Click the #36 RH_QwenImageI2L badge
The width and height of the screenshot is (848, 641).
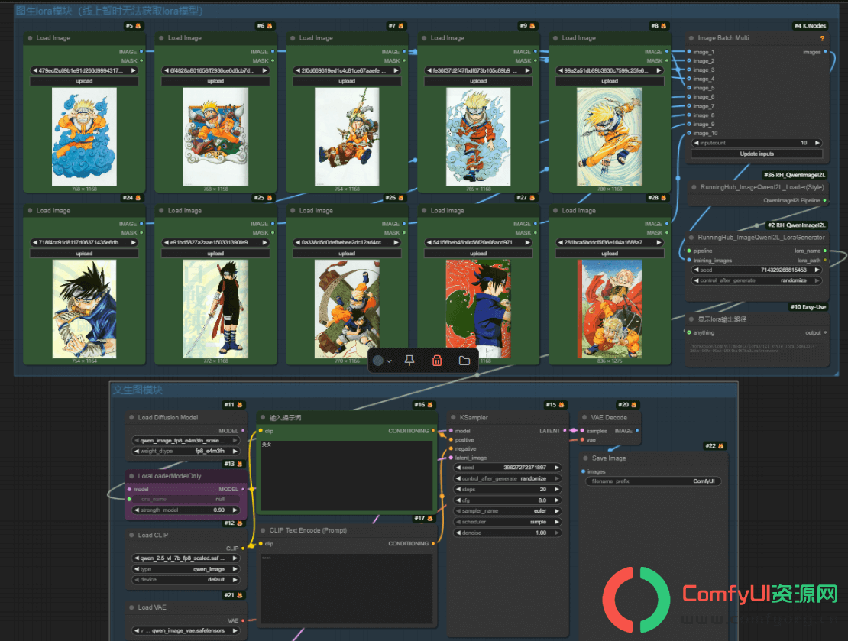point(795,175)
